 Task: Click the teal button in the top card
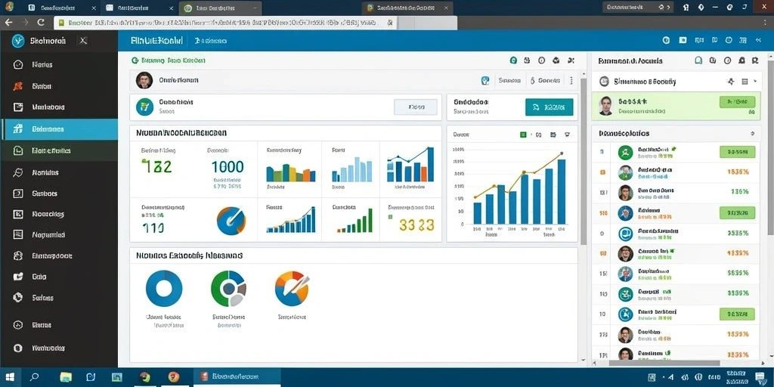[x=549, y=107]
